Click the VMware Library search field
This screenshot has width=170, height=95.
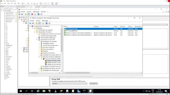point(9,8)
